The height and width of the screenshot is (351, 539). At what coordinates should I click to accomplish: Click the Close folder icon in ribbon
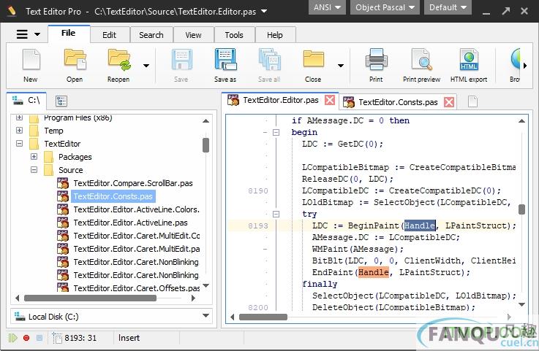pyautogui.click(x=313, y=61)
